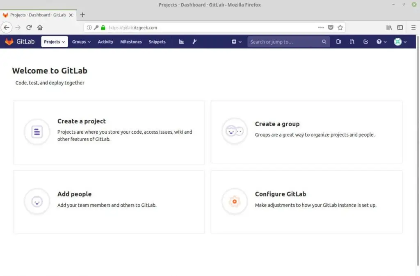The image size is (420, 276).
Task: Open the Milestones page
Action: click(131, 42)
